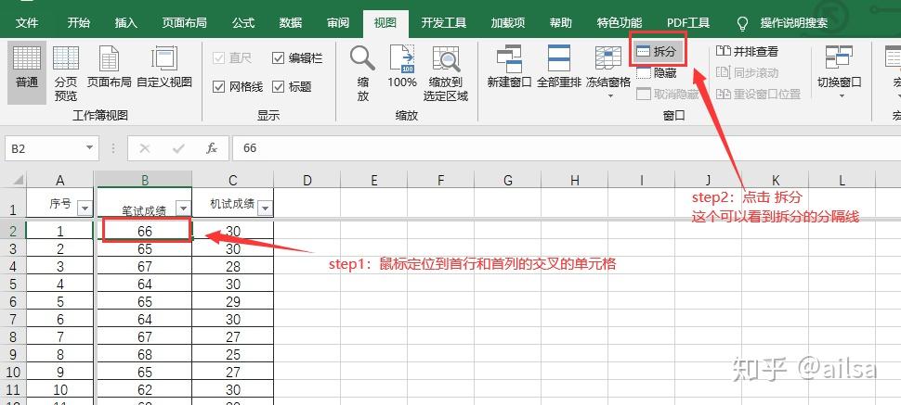Click 全部重排 arrange all icon
This screenshot has width=901, height=405.
[559, 68]
